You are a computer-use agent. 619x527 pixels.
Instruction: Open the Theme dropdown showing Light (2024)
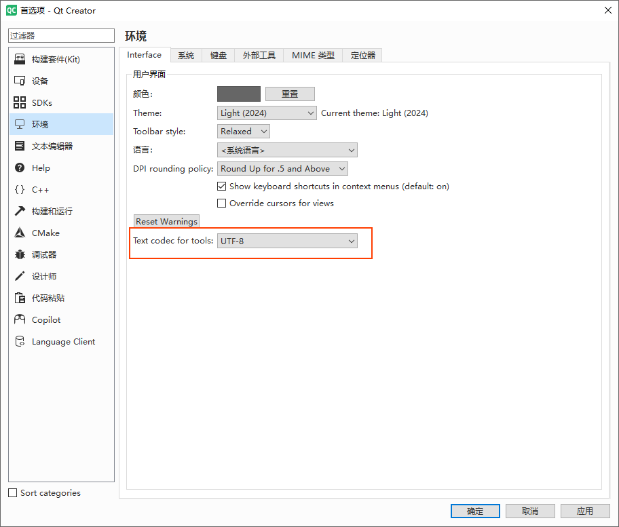[267, 113]
